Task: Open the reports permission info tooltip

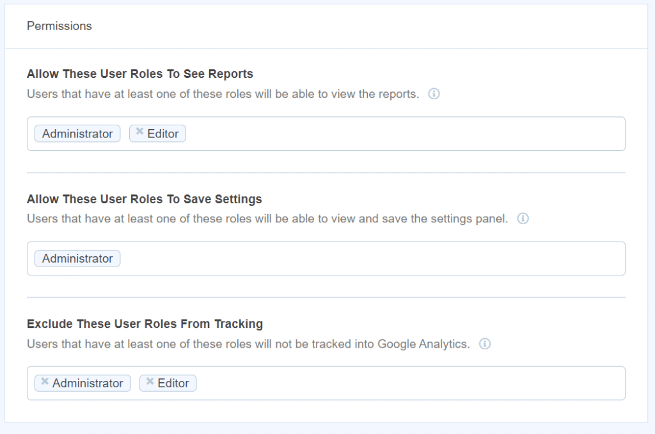Action: (434, 94)
